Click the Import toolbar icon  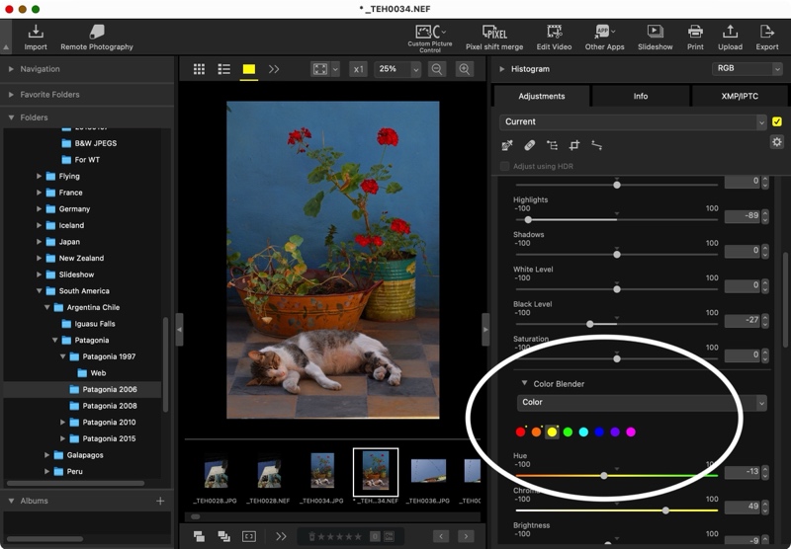point(36,38)
